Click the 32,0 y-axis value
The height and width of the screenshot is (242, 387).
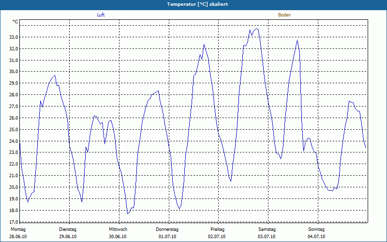point(14,49)
